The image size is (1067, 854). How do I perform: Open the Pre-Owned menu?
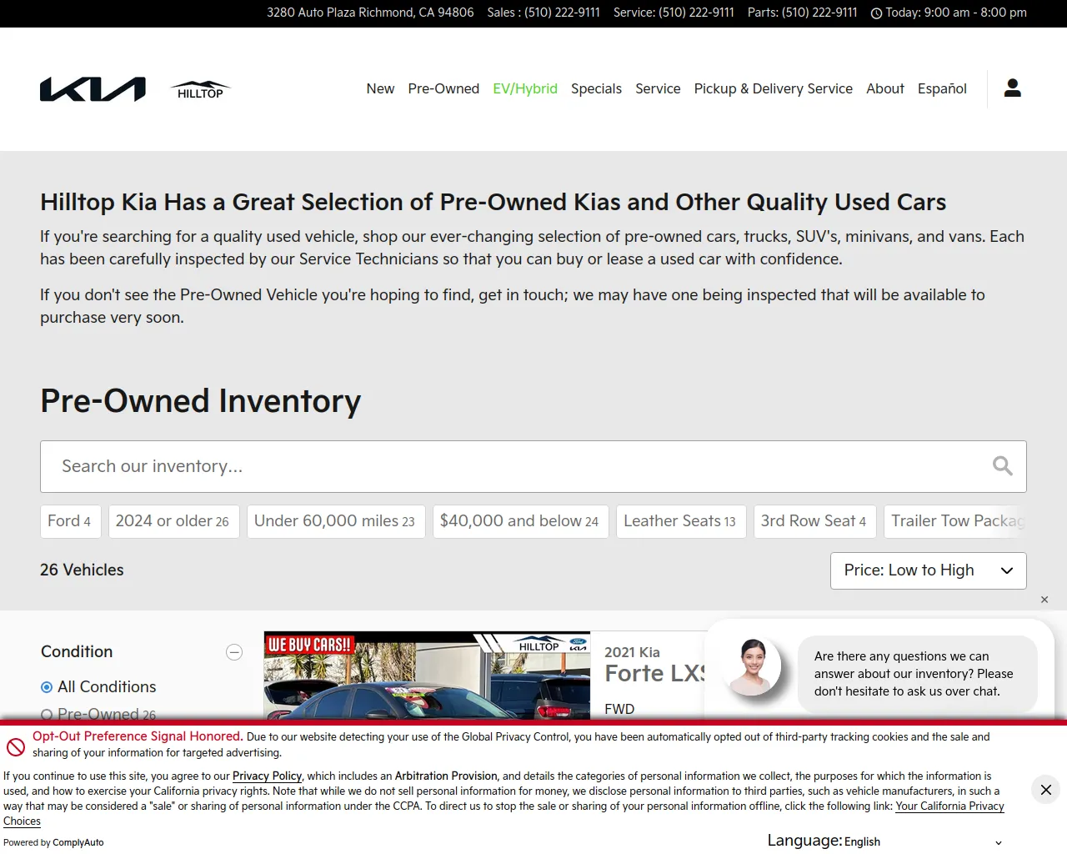click(x=443, y=88)
